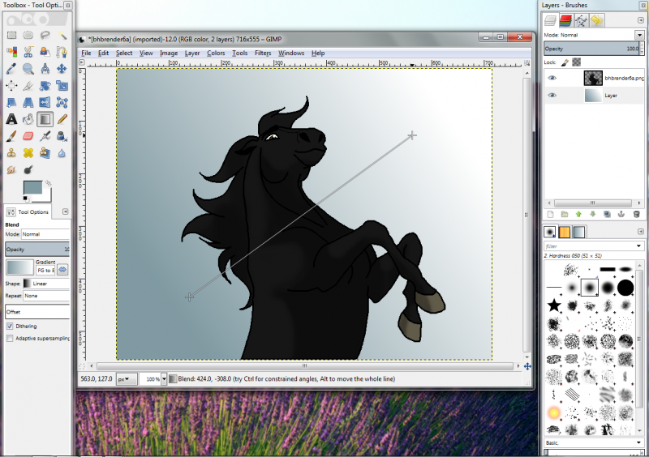649x457 pixels.
Task: Pick the Flip tool
Action: pos(45,102)
